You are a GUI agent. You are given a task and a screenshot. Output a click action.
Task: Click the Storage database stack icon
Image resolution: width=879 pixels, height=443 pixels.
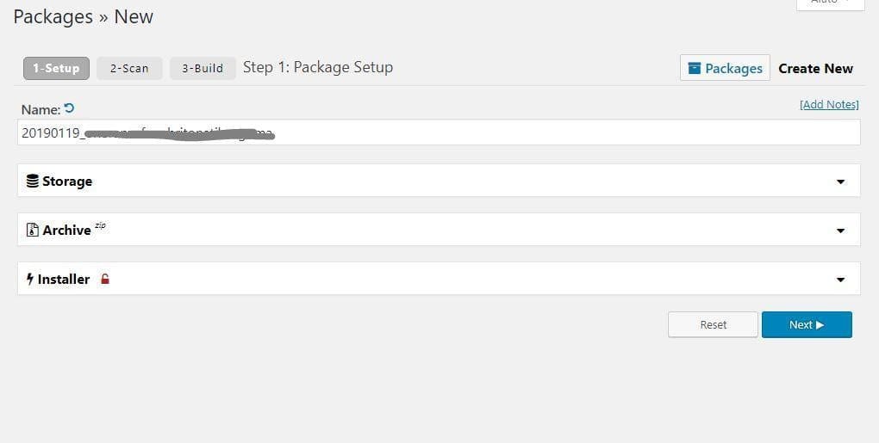[x=33, y=182]
